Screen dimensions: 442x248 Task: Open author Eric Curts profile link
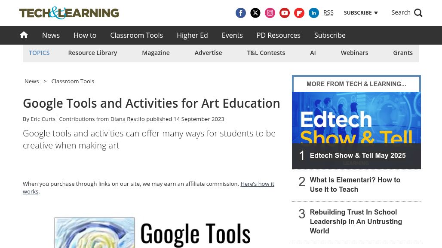point(43,119)
